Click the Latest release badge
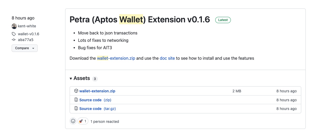 pos(223,20)
